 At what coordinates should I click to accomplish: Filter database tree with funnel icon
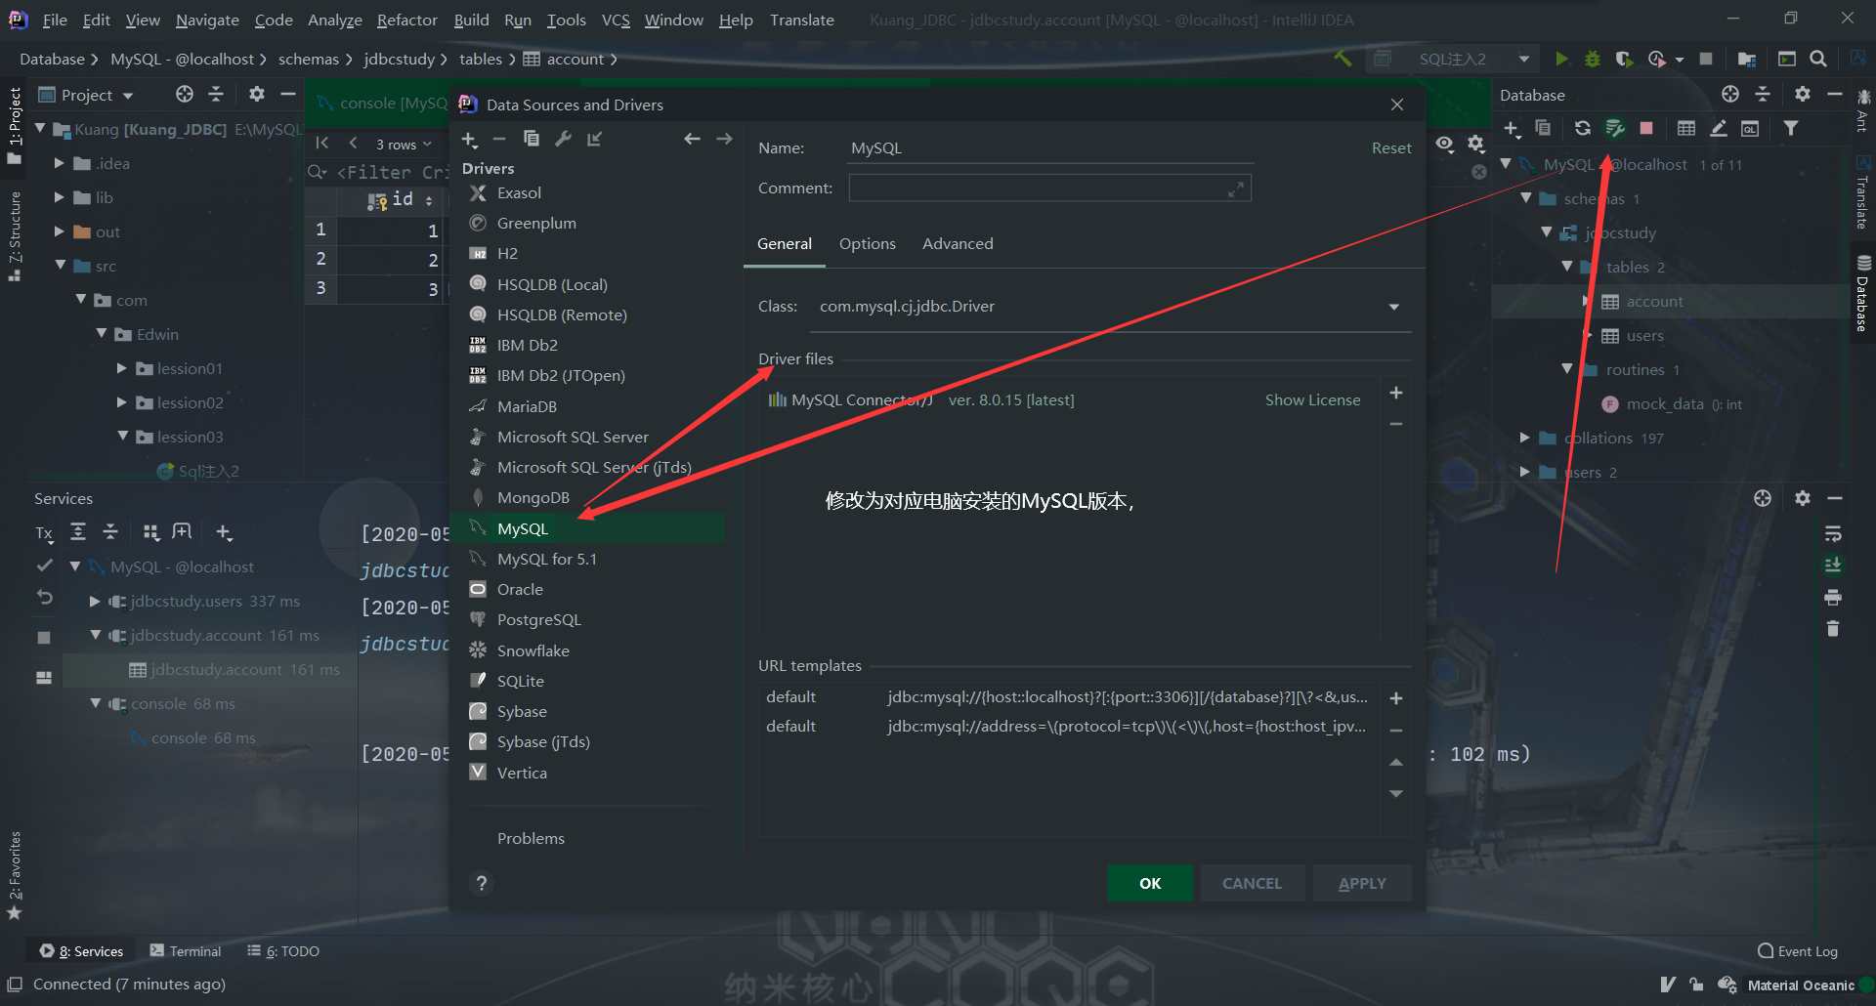[1791, 128]
